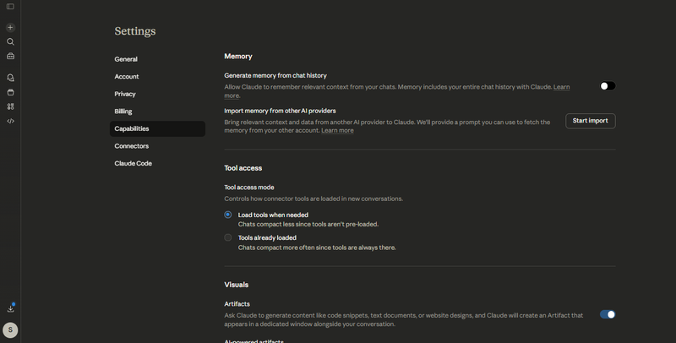Toggle the sidebar panel icon

click(x=10, y=7)
